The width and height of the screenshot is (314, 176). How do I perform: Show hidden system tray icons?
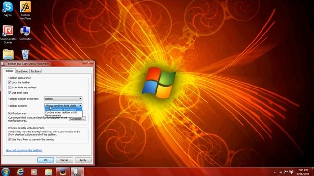coord(275,172)
